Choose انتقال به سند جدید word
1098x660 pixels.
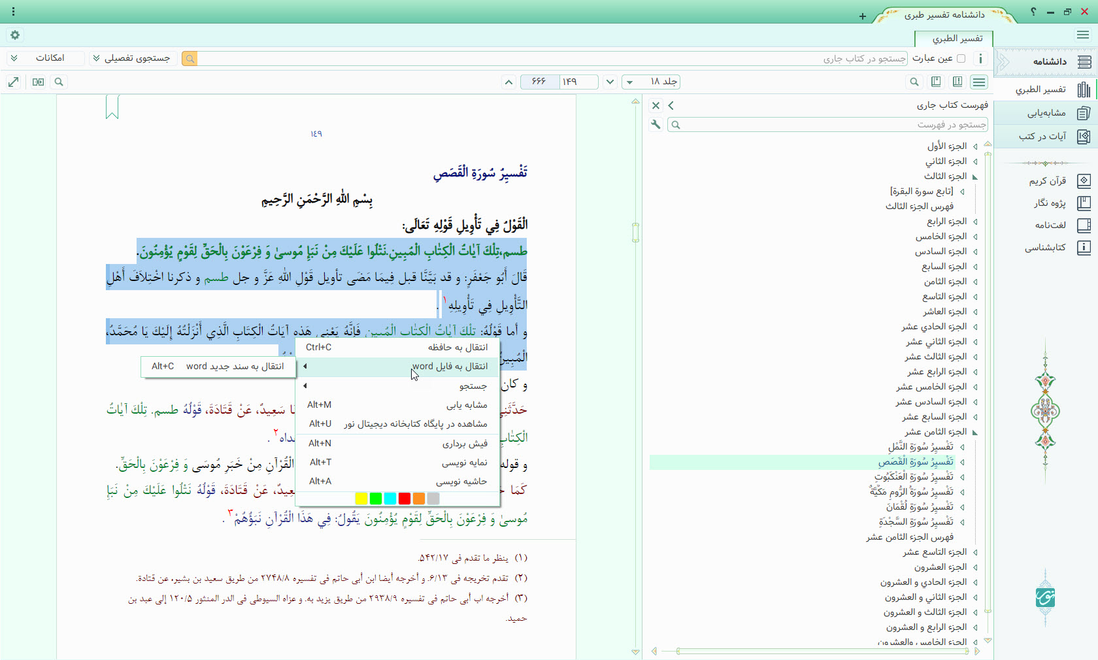pos(218,367)
